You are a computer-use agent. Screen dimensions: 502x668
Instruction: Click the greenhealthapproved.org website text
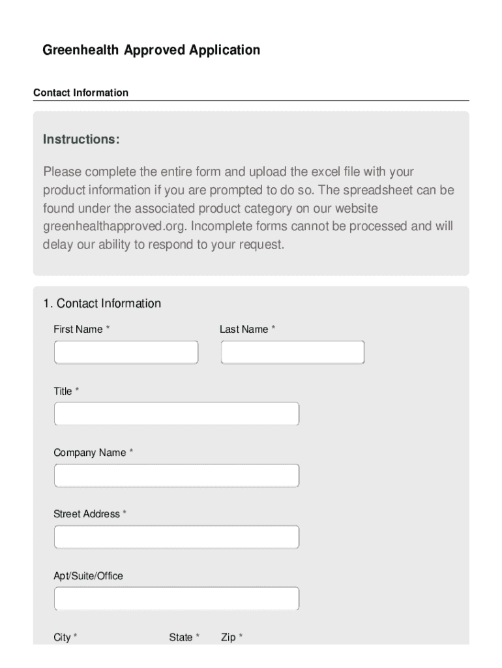[114, 227]
